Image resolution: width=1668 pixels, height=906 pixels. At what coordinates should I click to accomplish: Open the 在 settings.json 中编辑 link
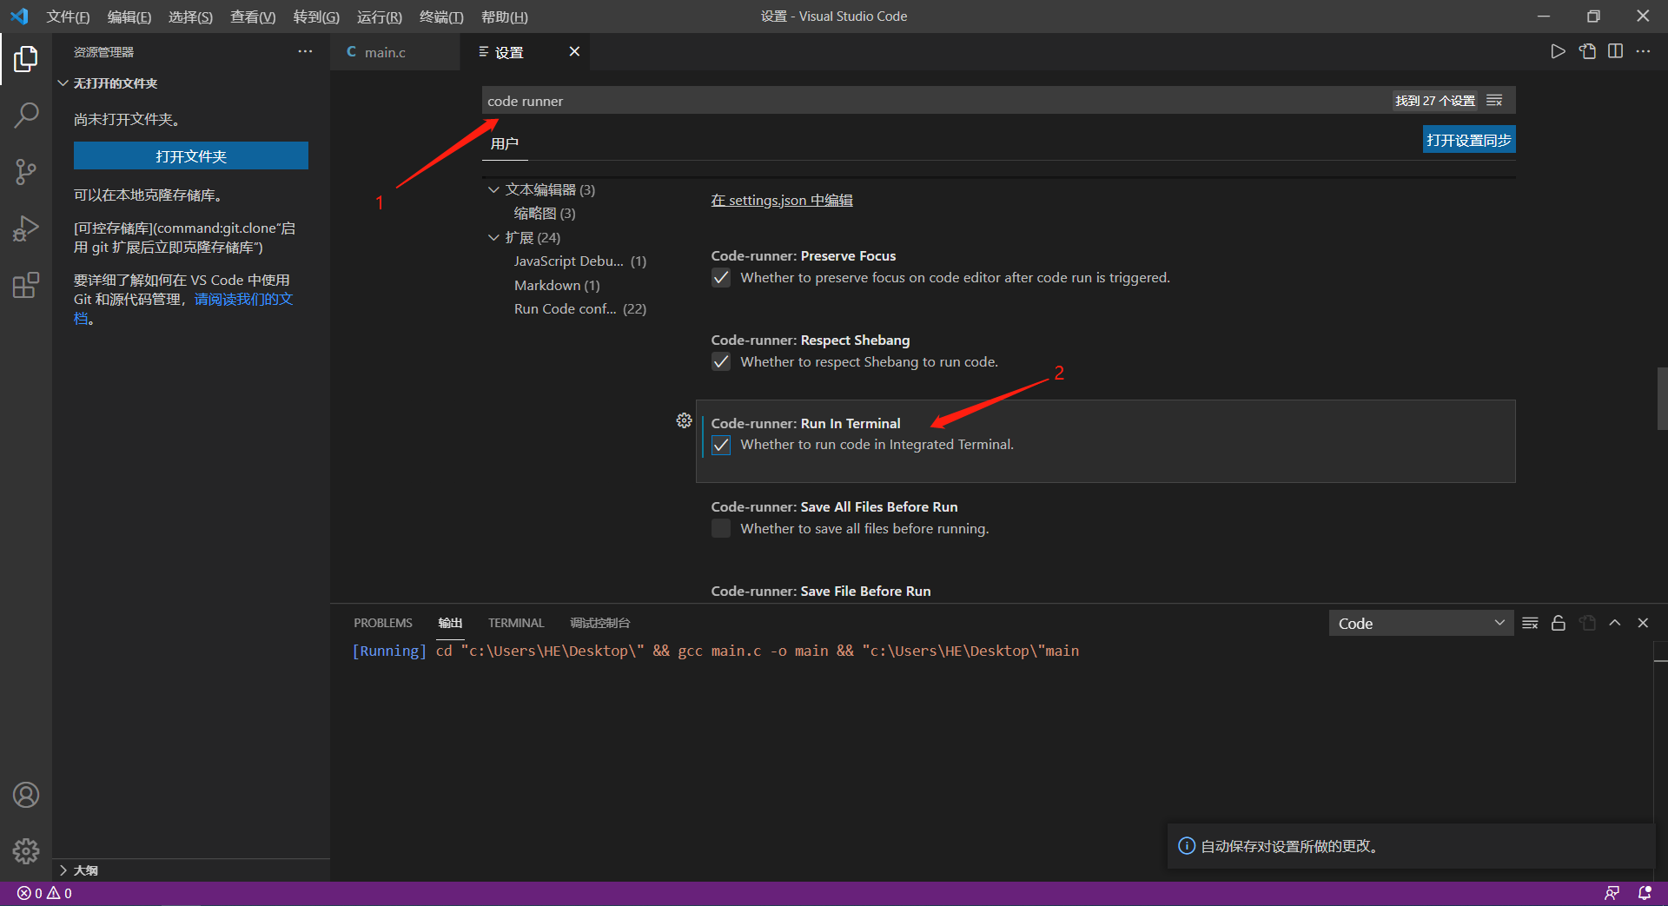780,200
